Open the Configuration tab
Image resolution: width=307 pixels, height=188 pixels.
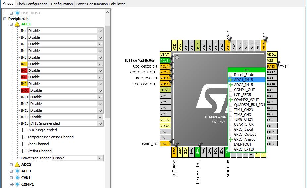coord(62,4)
